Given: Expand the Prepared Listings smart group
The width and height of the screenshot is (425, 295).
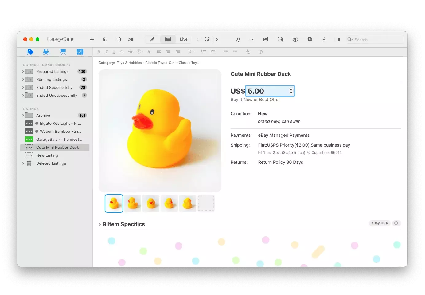Looking at the screenshot, I should pos(23,72).
